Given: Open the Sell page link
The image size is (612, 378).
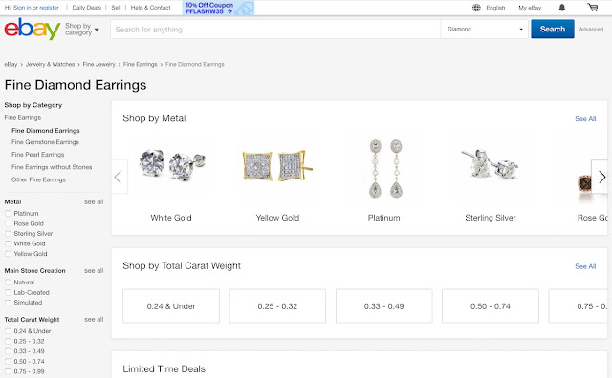Looking at the screenshot, I should pos(116,8).
